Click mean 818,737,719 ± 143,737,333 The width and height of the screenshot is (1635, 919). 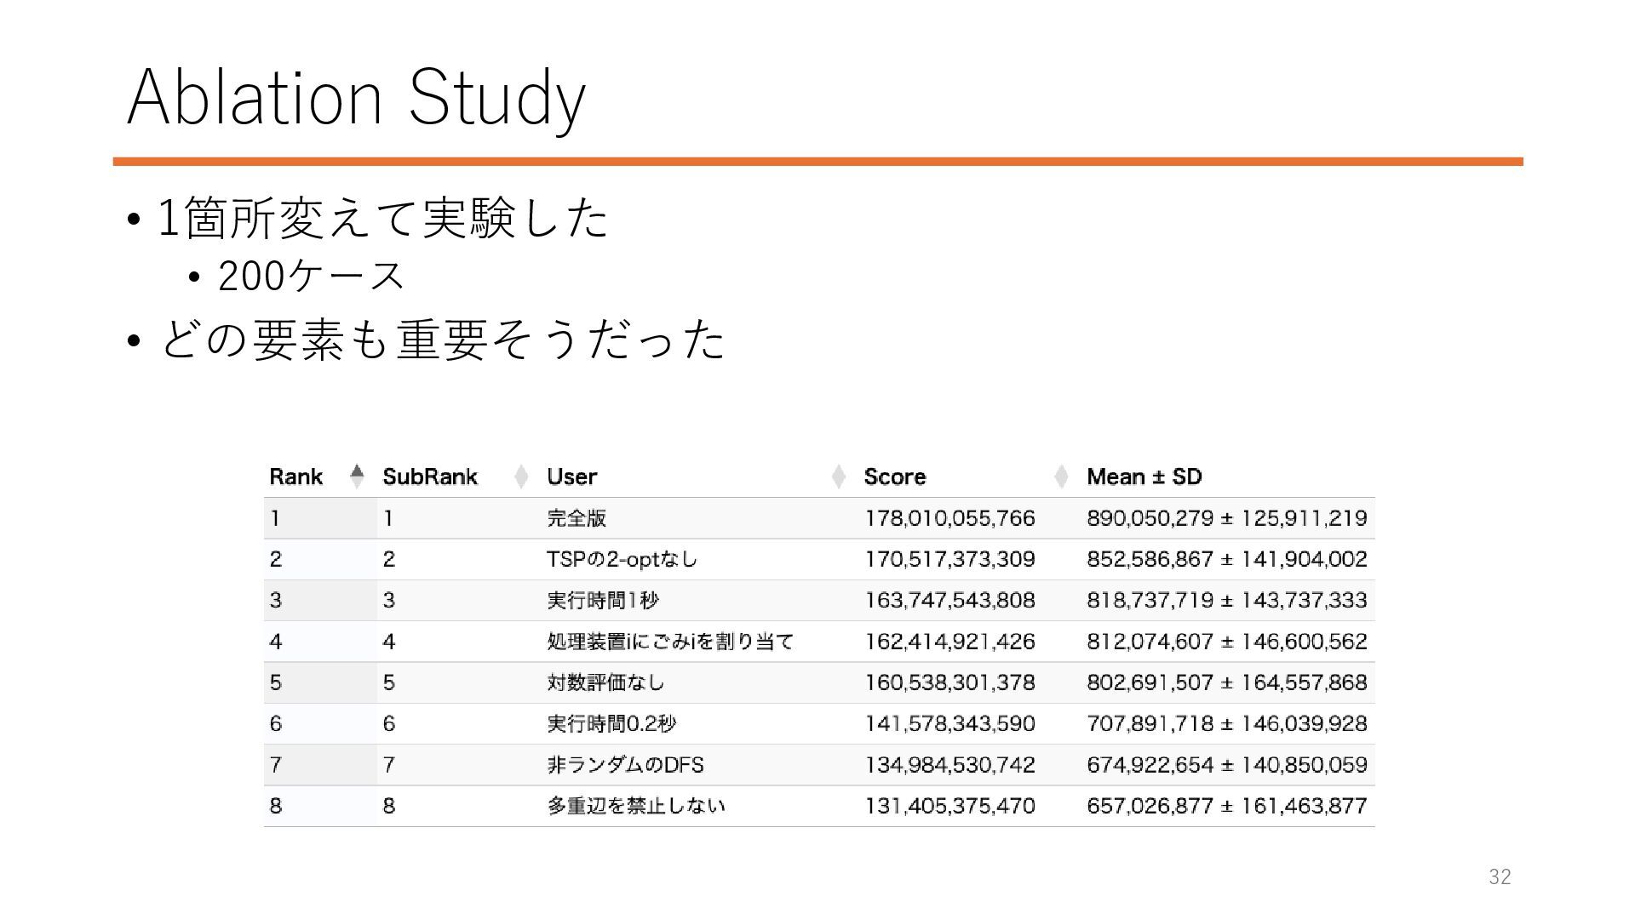1227,600
